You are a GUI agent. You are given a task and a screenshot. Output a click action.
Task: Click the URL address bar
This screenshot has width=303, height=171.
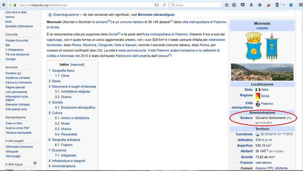(x=85, y=5)
